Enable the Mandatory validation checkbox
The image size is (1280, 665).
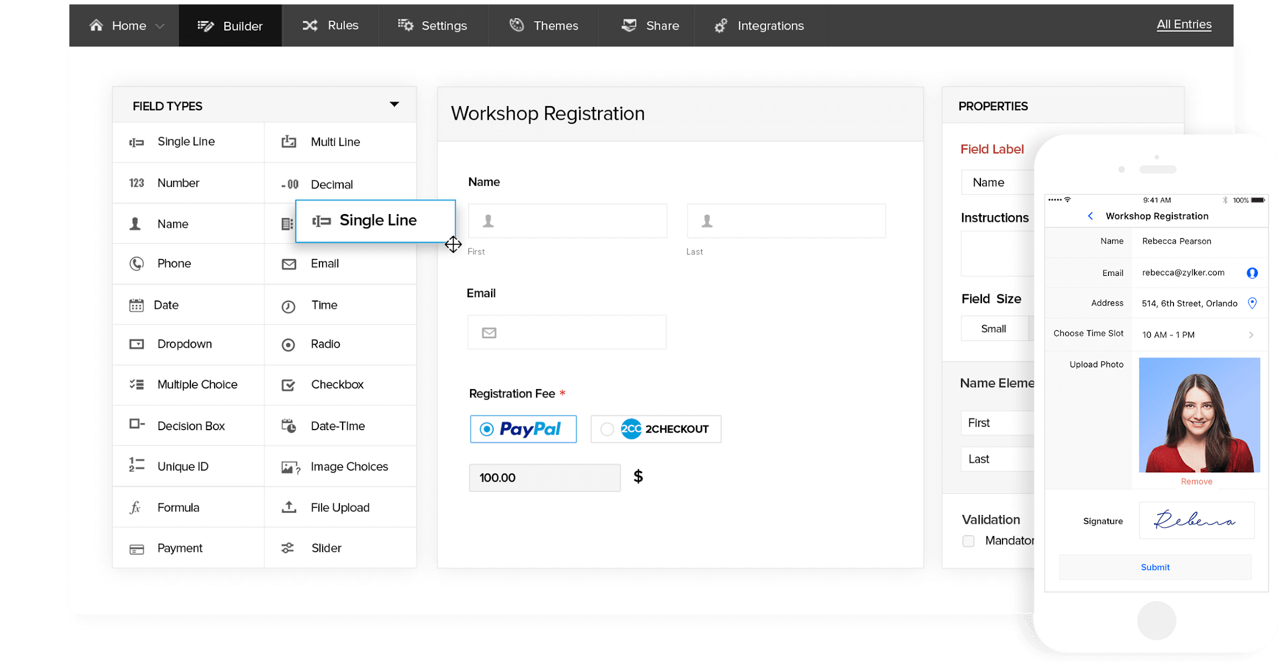[968, 541]
